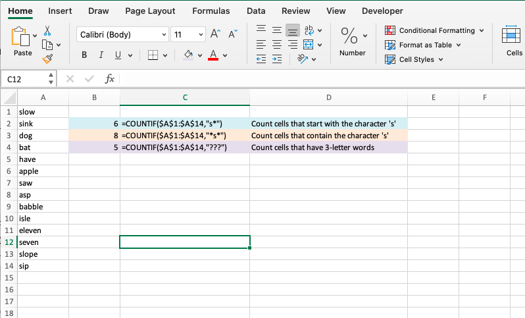Viewport: 525px width, 318px height.
Task: Expand fill color dropdown arrow
Action: (x=200, y=55)
